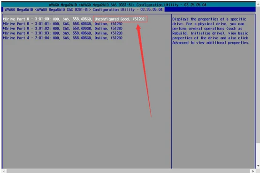The image size is (260, 173).
Task: Click the vertical scrollbar thumb
Action: [258, 74]
